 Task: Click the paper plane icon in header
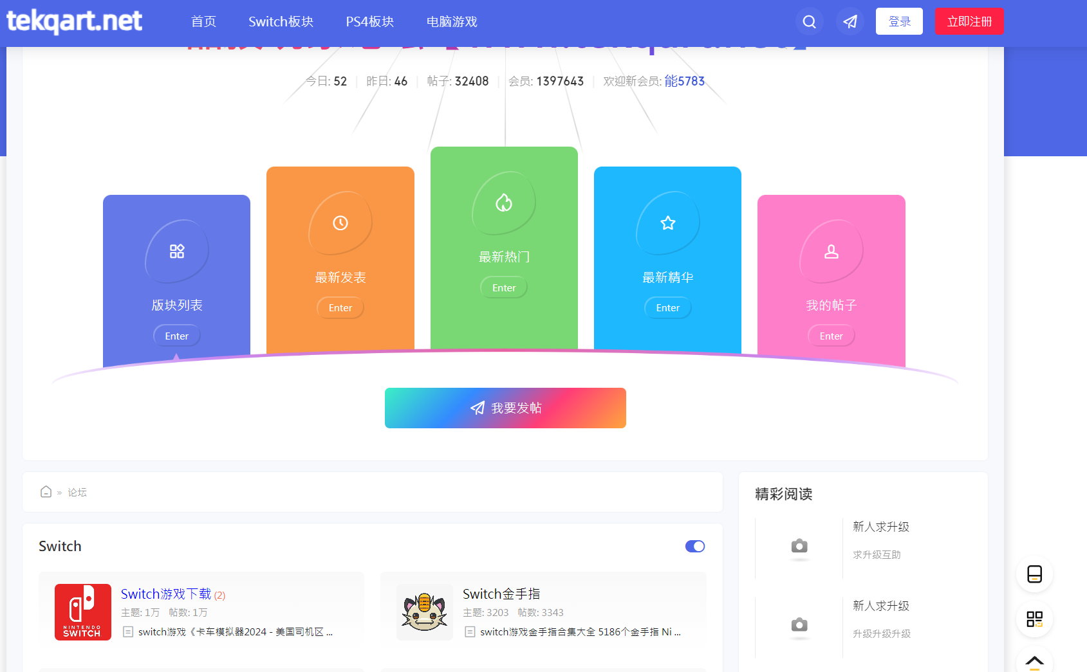point(850,22)
